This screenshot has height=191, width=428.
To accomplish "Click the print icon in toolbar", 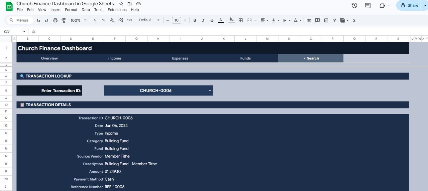I will (55, 20).
